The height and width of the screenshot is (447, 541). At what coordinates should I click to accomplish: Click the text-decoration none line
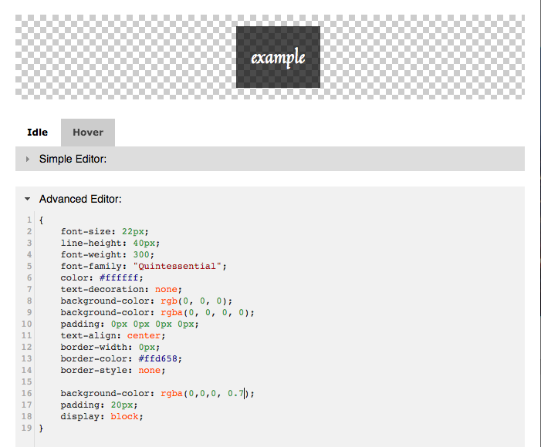pyautogui.click(x=121, y=290)
